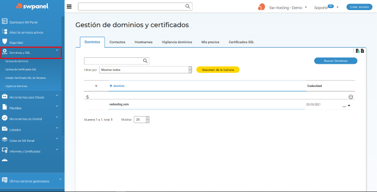377x192 pixels.
Task: Click the Crear servicio button
Action: point(359,7)
